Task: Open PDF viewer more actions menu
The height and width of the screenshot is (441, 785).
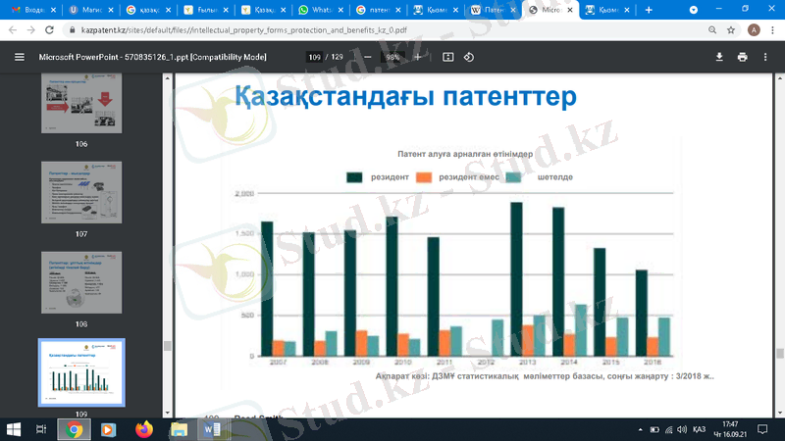Action: tap(766, 57)
